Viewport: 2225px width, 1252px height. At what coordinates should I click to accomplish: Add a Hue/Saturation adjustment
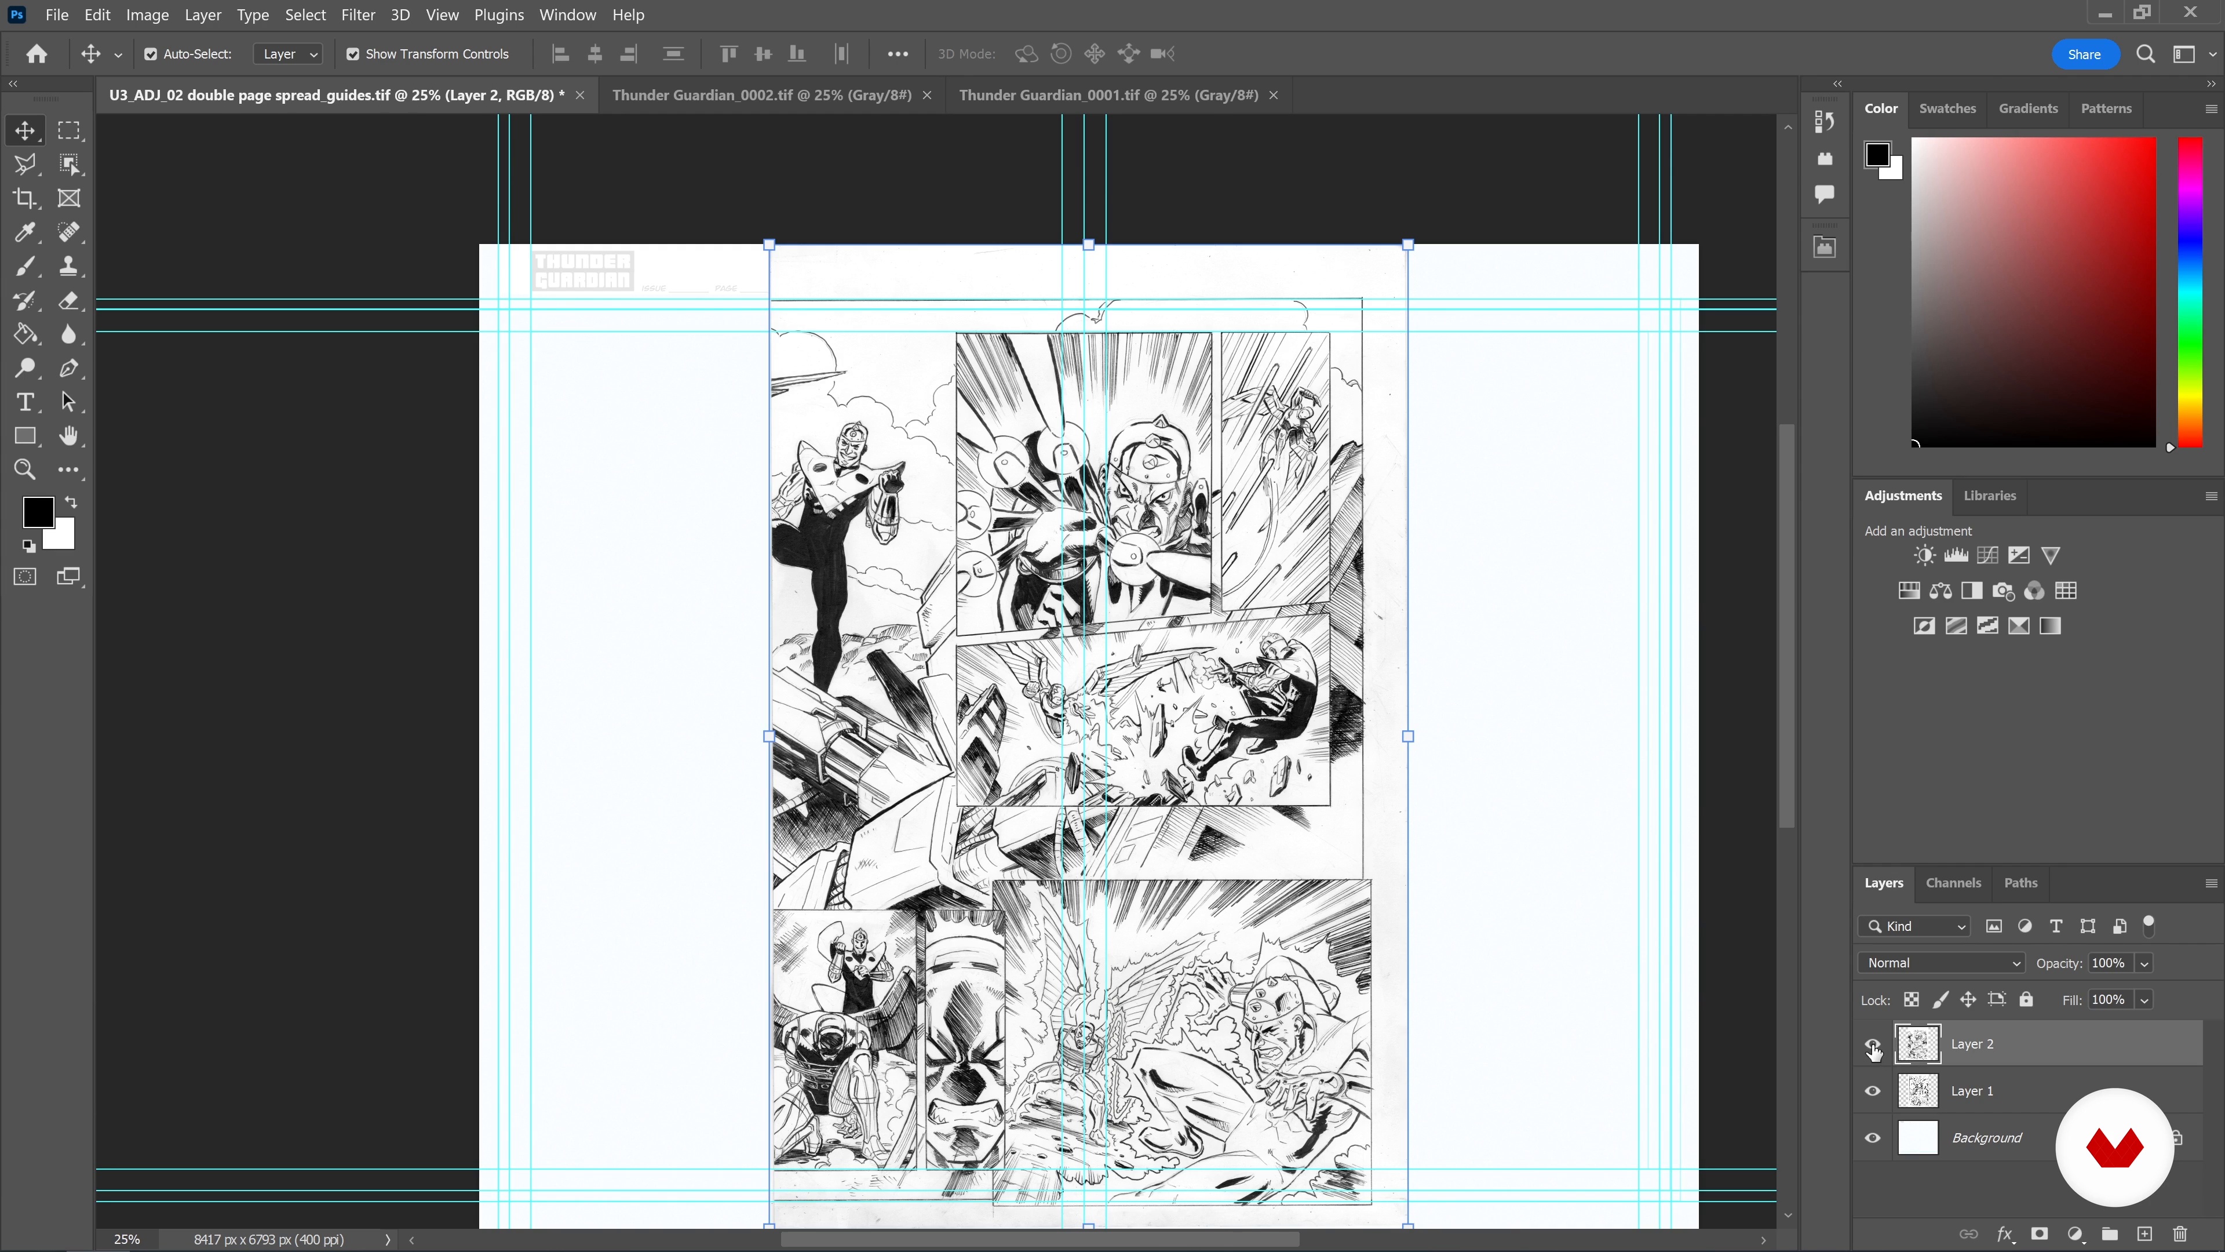(1909, 591)
